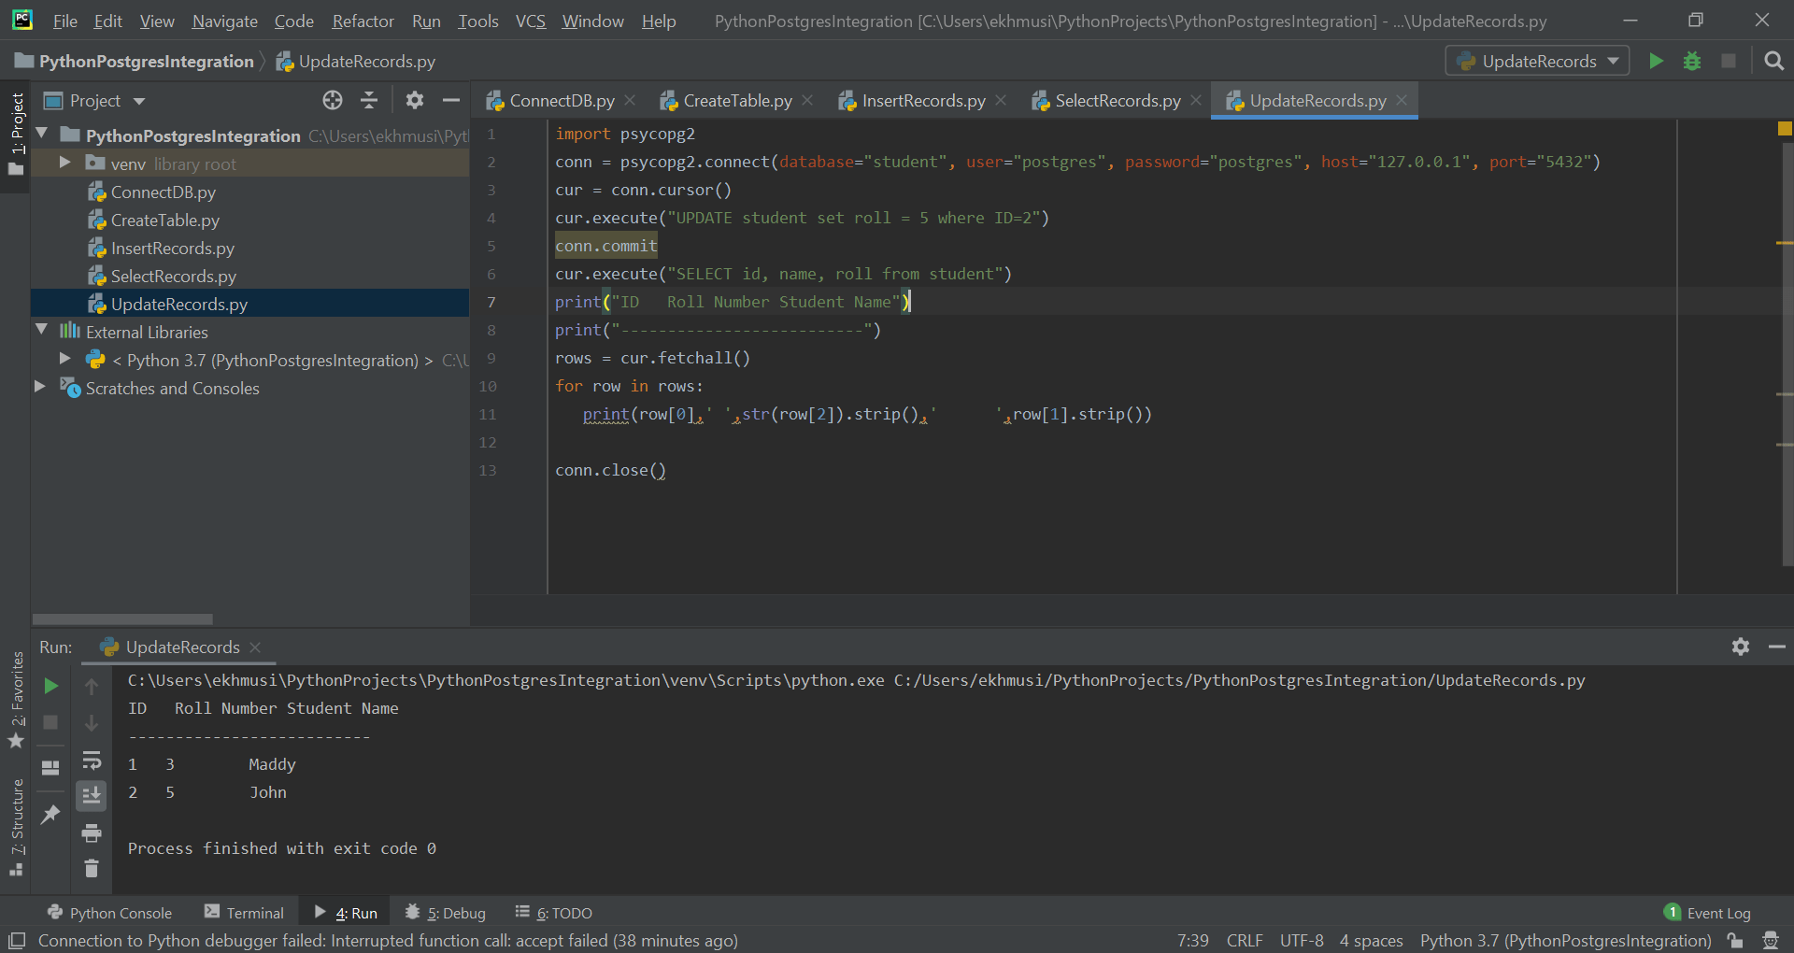Print the run console output
The width and height of the screenshot is (1794, 953).
92,832
